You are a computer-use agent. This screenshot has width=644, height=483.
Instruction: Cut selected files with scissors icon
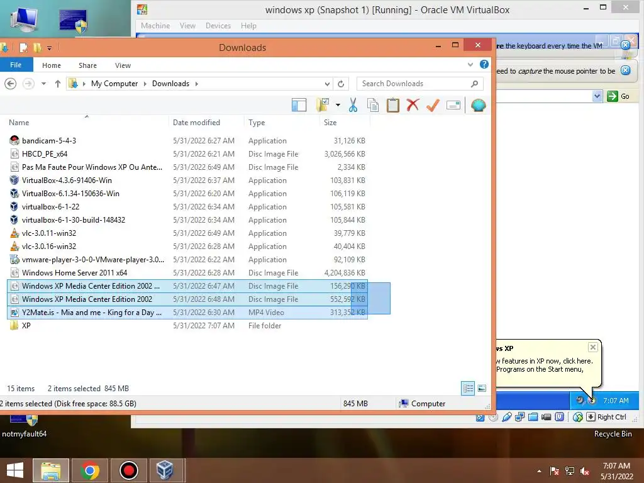353,105
